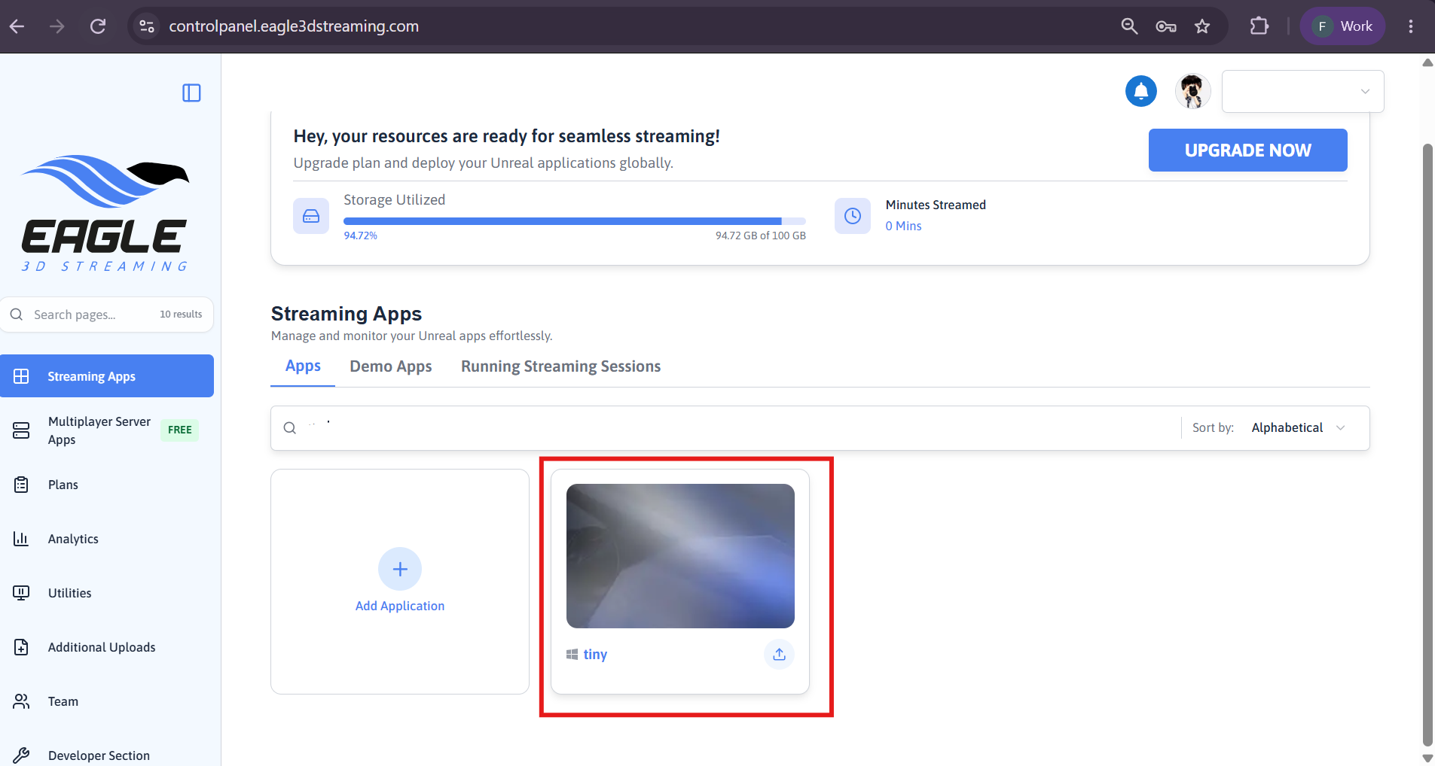Bookmark this page with the star icon

click(1202, 26)
